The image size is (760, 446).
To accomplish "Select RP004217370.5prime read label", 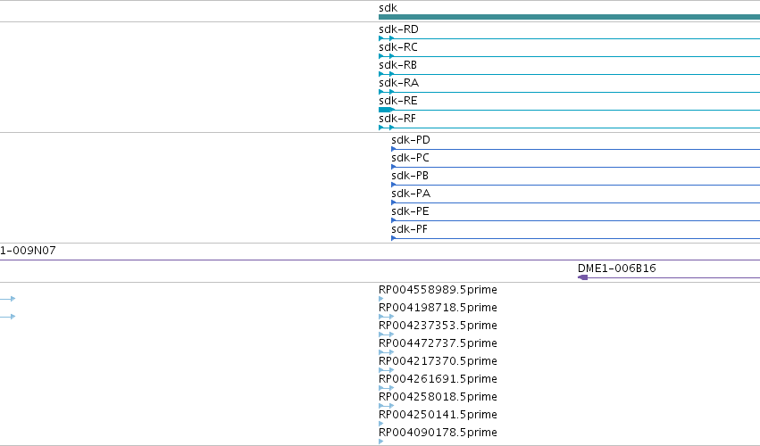I will [x=438, y=361].
